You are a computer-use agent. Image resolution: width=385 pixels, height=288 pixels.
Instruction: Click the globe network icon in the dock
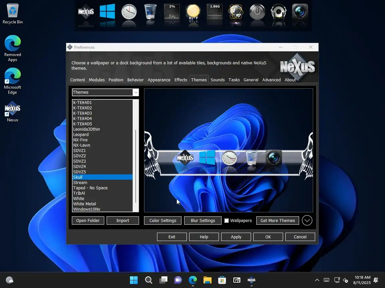tap(236, 12)
